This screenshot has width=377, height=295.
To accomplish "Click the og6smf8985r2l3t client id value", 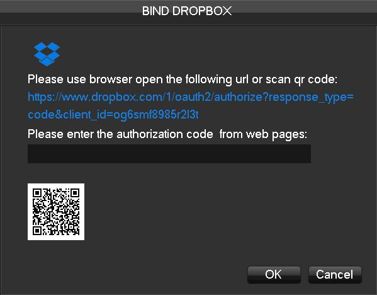I will [x=156, y=115].
